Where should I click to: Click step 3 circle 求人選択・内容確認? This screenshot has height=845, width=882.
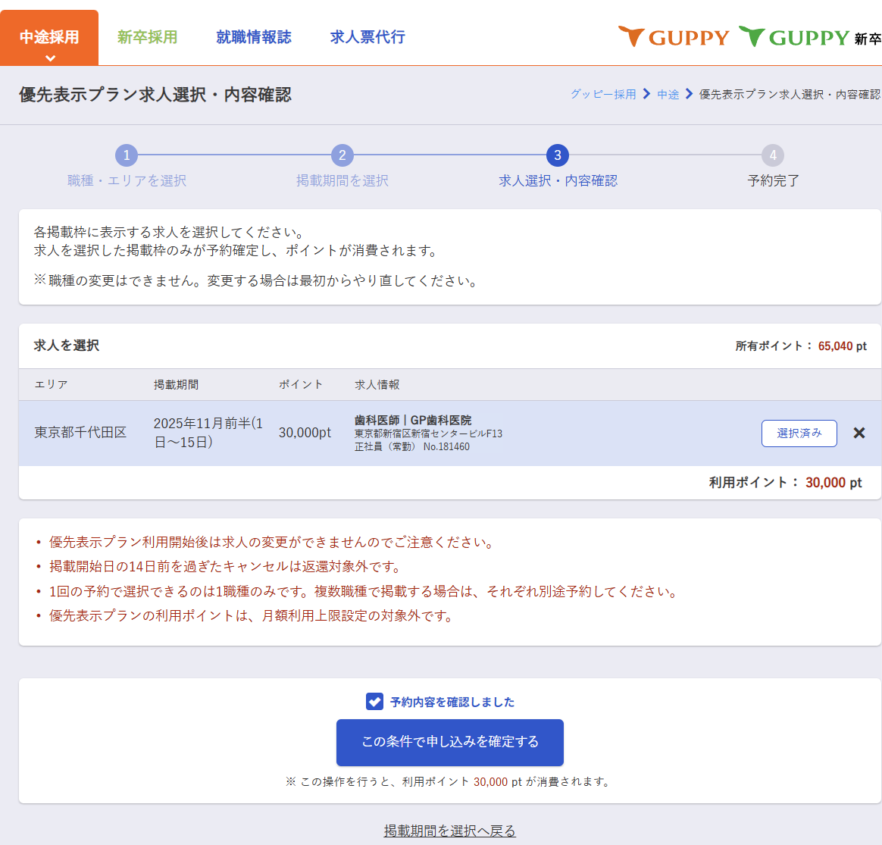558,155
